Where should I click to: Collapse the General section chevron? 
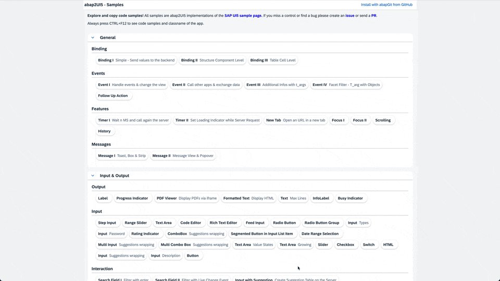click(x=93, y=38)
